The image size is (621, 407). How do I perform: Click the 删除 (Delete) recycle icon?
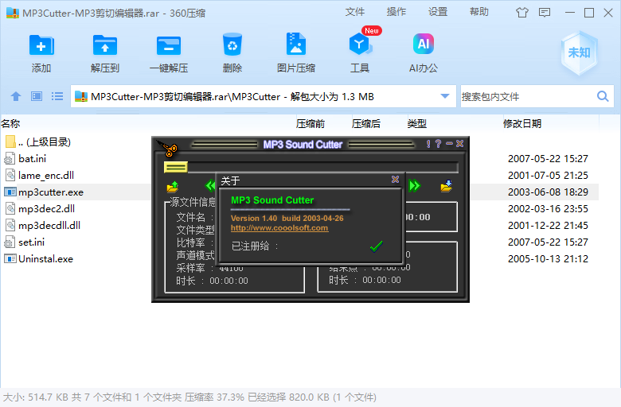coord(232,45)
